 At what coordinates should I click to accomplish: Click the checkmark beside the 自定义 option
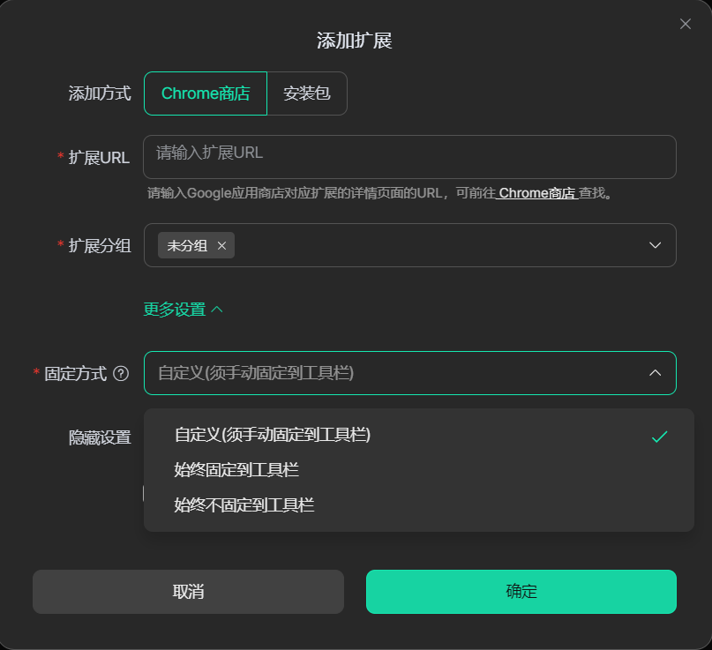(659, 436)
